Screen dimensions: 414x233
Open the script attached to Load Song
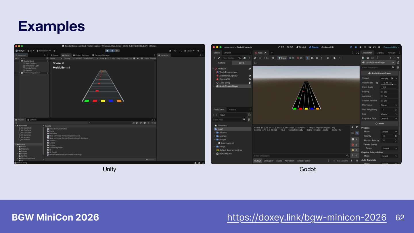[250, 83]
